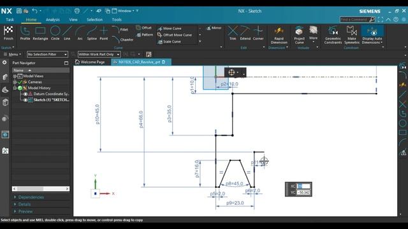Click Move Curve command
Viewport: 408px width, 229px height.
pos(170,28)
